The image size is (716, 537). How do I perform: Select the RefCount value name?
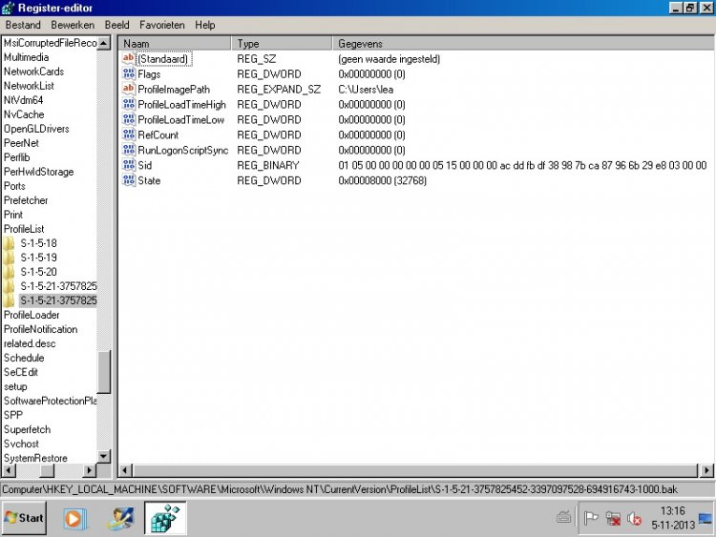click(x=158, y=134)
